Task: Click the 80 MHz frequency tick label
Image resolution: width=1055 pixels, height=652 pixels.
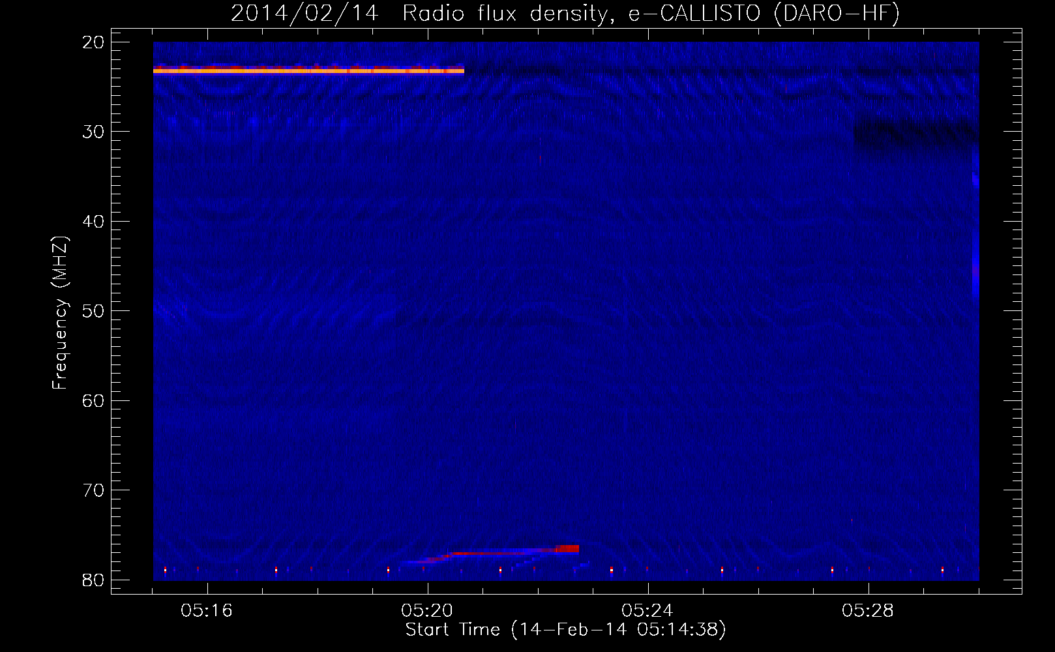Action: [95, 580]
